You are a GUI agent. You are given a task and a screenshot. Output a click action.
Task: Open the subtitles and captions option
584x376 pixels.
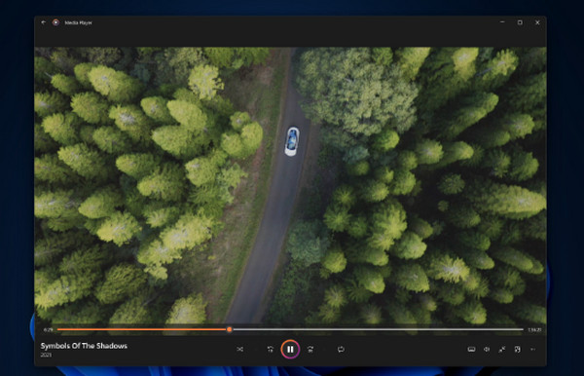pos(471,349)
